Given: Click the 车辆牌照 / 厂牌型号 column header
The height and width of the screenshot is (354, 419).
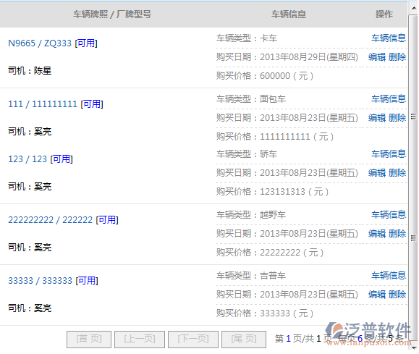Looking at the screenshot, I should (x=112, y=14).
